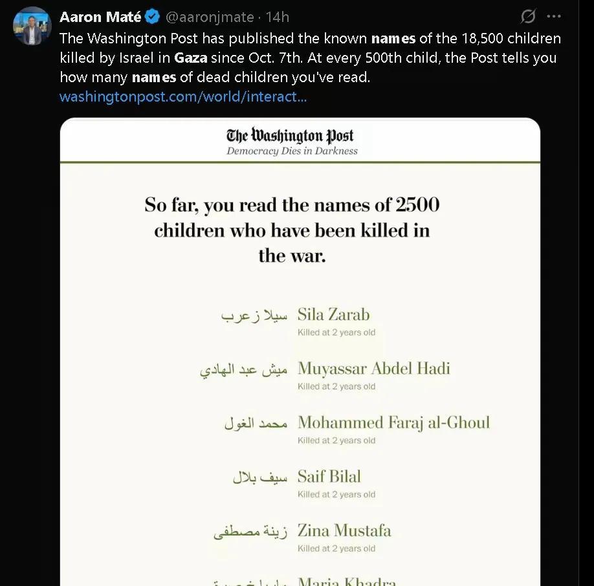
Task: Click 'Killed at 2 years old' under Saif Bilal
Action: pos(336,495)
